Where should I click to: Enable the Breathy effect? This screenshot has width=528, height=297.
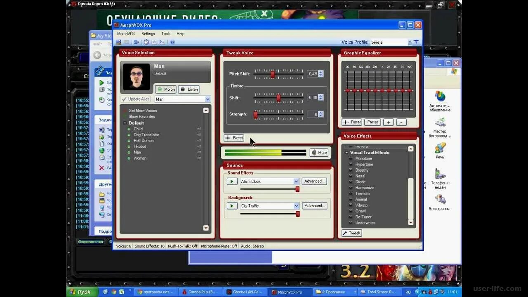pyautogui.click(x=362, y=170)
